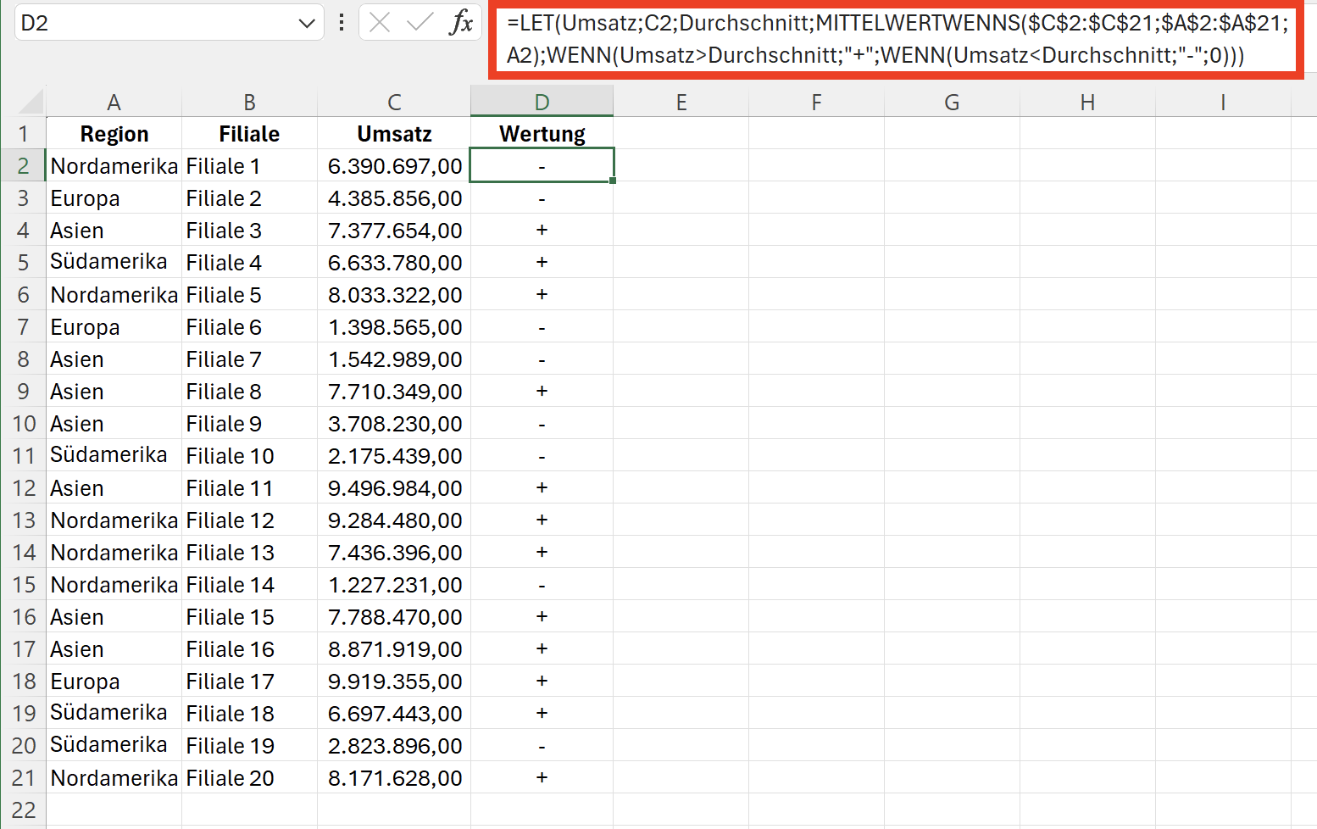This screenshot has height=829, width=1317.
Task: Open the Insert Function fx dialog
Action: pos(461,23)
